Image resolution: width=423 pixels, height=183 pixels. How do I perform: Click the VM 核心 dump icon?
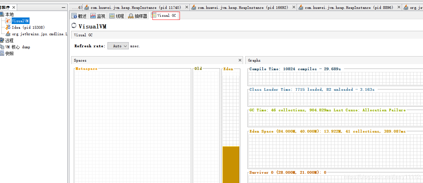click(2, 47)
